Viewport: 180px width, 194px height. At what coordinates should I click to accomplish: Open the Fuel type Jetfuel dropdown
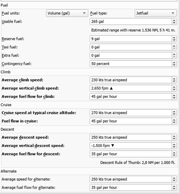(156, 13)
